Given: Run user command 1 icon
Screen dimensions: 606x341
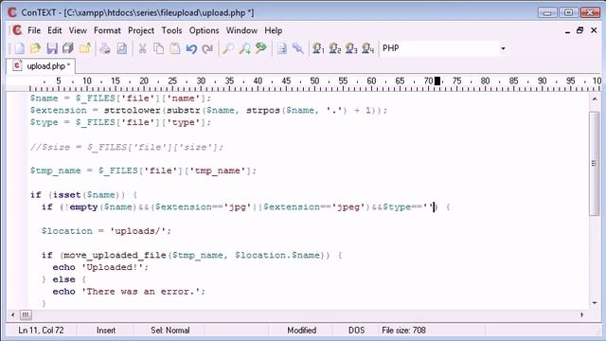Looking at the screenshot, I should point(318,48).
